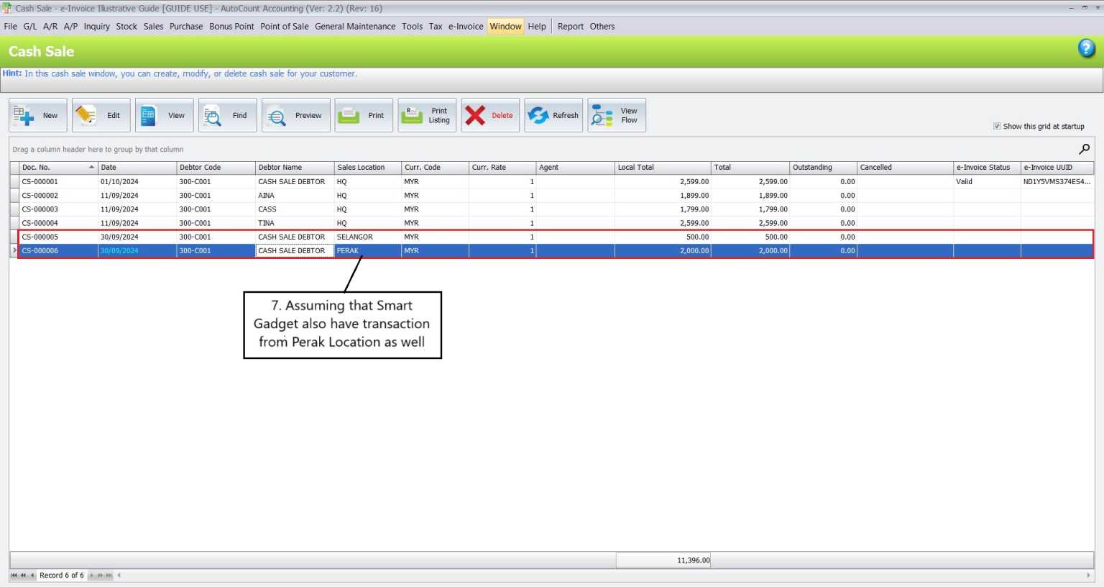The width and height of the screenshot is (1104, 587).
Task: Click the Print toolbar button
Action: click(x=364, y=115)
